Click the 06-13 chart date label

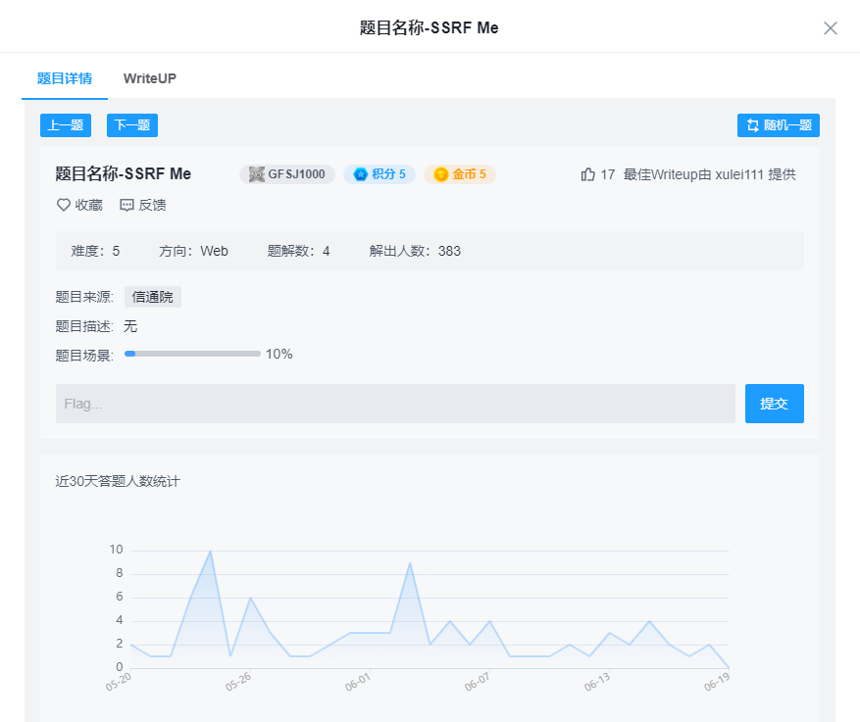(x=598, y=682)
